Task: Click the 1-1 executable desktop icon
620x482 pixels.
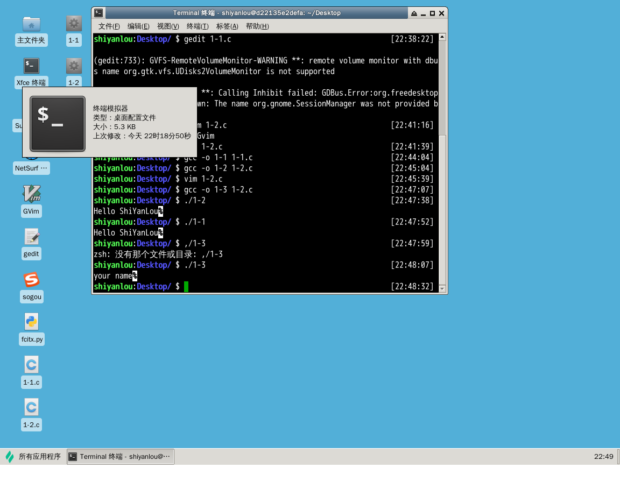Action: click(x=74, y=24)
